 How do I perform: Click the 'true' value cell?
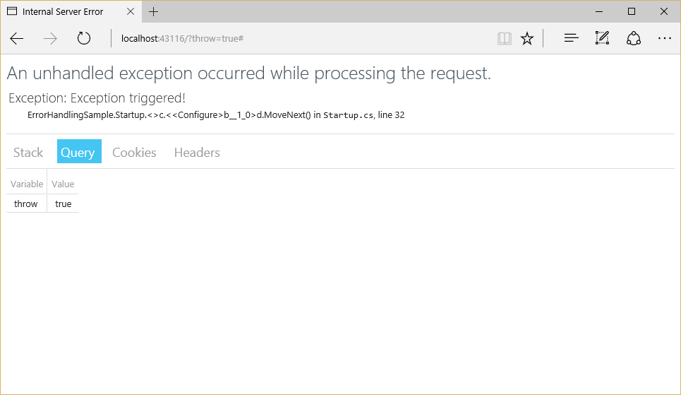[x=64, y=204]
